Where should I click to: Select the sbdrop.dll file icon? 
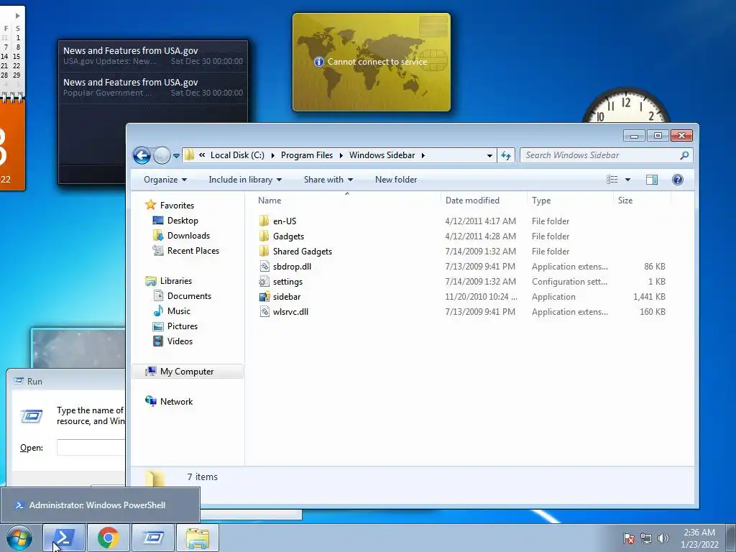(264, 267)
